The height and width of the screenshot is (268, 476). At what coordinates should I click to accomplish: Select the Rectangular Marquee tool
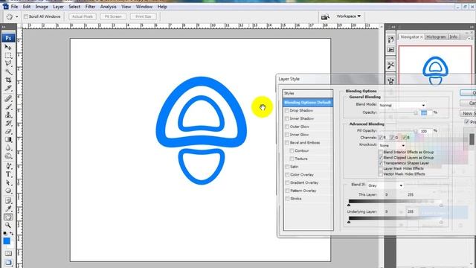tap(8, 56)
